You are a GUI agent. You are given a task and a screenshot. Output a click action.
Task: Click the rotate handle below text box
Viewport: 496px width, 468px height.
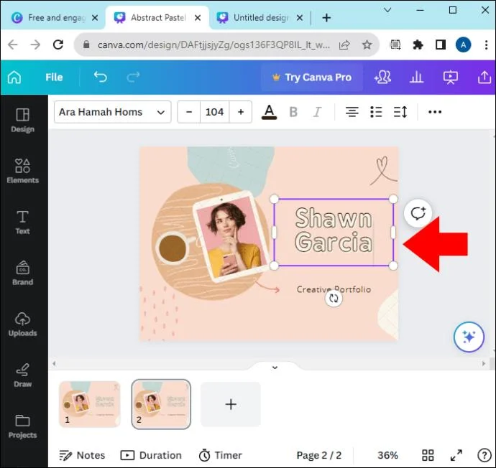point(334,298)
